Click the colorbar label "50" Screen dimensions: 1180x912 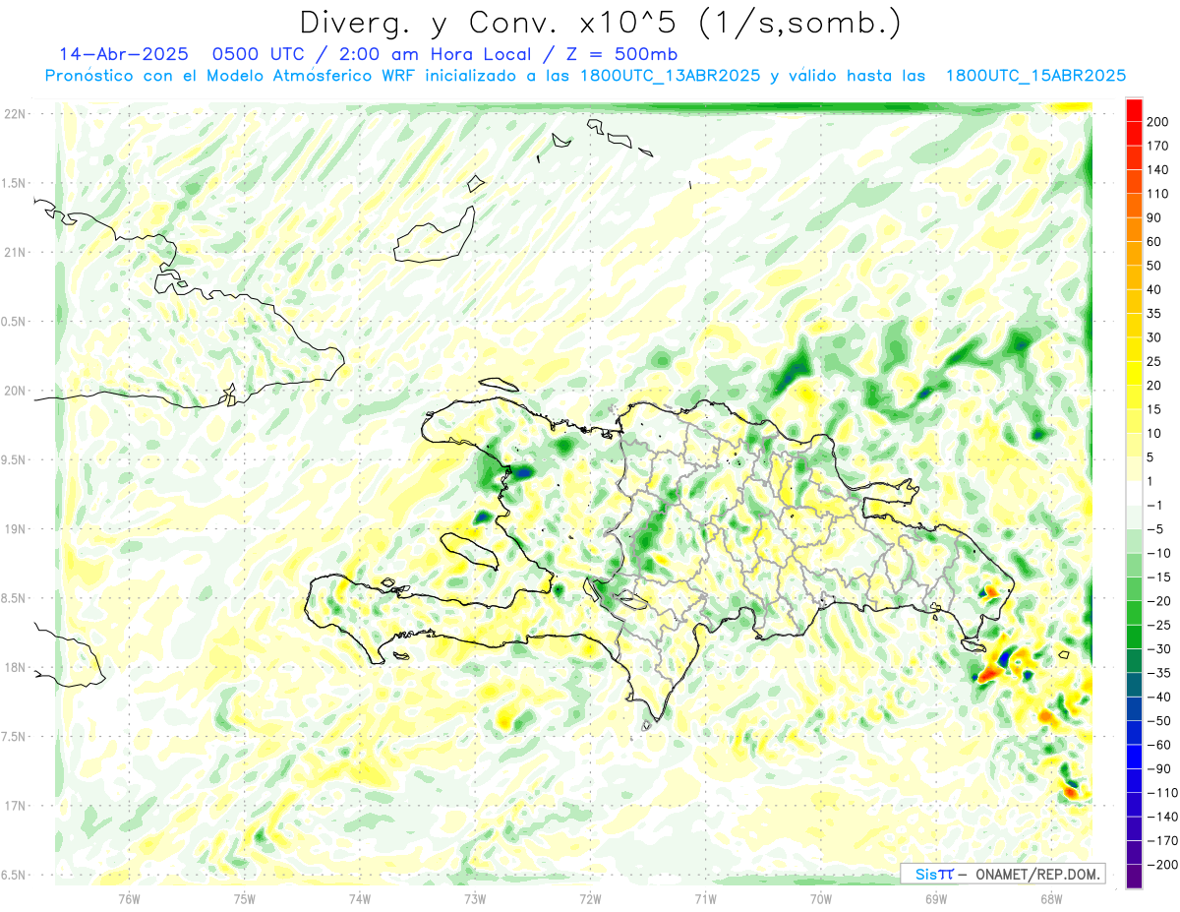pos(1154,266)
